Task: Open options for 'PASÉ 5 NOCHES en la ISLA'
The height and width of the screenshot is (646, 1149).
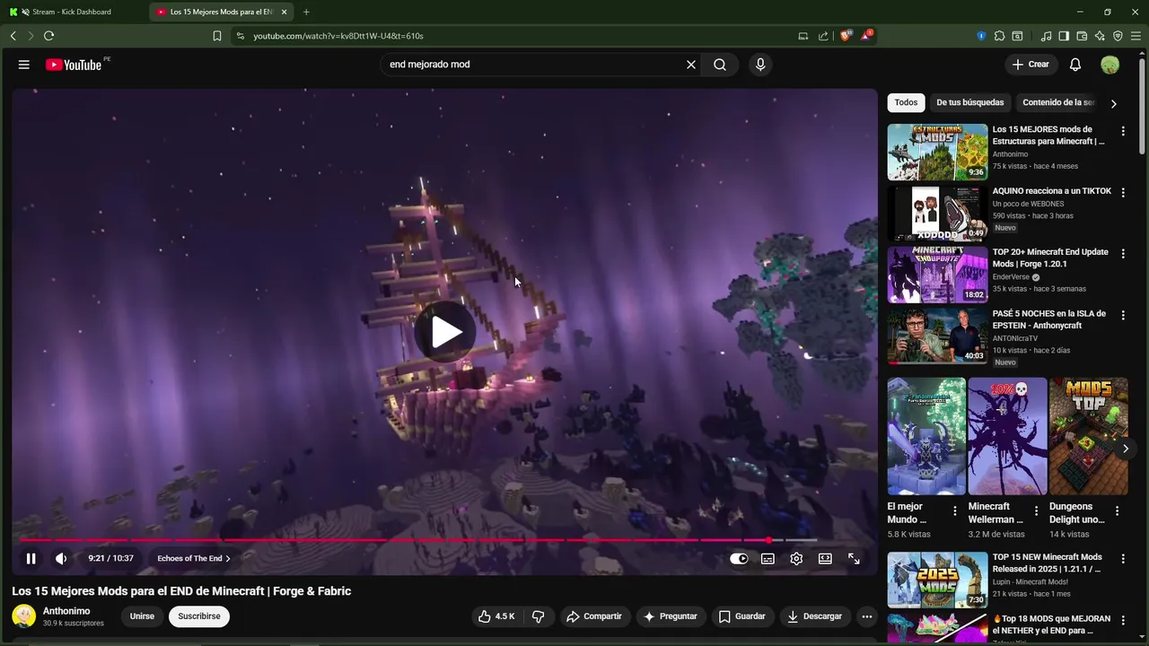Action: tap(1123, 315)
